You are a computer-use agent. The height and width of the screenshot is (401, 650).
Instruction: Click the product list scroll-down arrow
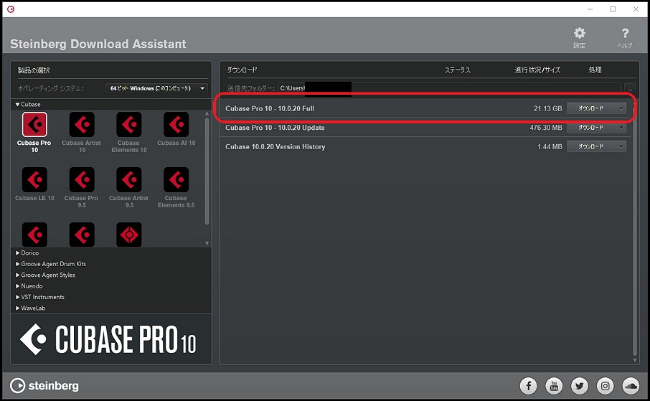[x=207, y=243]
